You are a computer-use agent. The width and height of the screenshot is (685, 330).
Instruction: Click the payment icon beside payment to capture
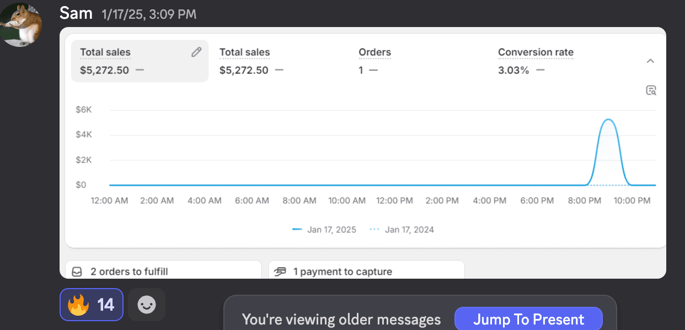(x=281, y=272)
